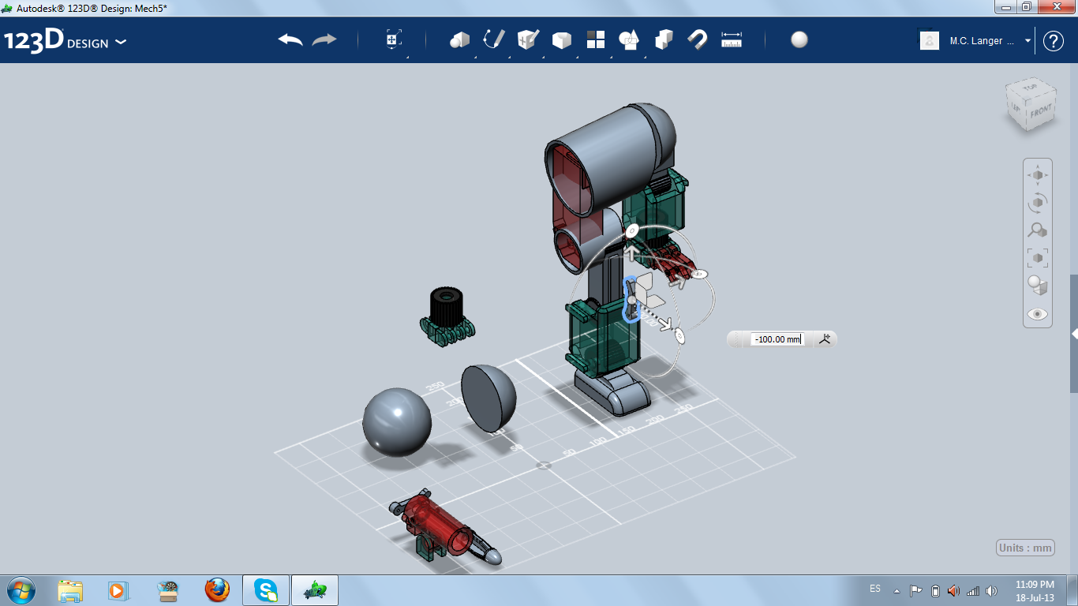The width and height of the screenshot is (1078, 606).
Task: Expand the M.C. Langer account dropdown arrow
Action: pos(1027,41)
